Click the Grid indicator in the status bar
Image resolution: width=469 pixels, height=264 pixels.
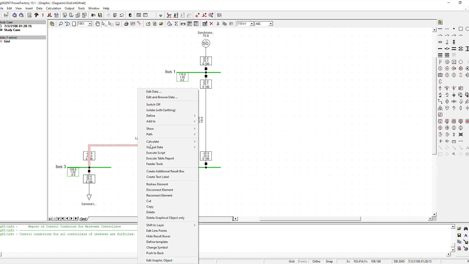click(291, 261)
